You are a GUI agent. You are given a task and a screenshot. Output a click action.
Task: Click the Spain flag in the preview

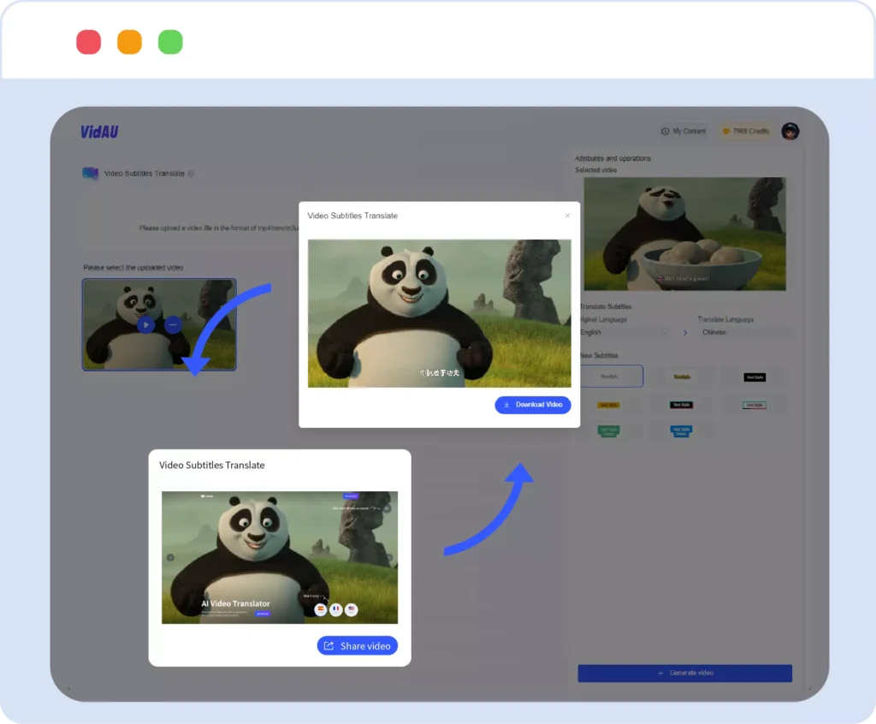(320, 609)
